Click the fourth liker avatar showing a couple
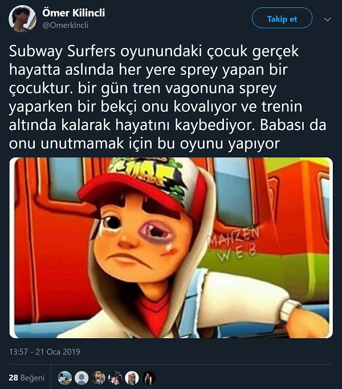The height and width of the screenshot is (389, 342). [115, 378]
